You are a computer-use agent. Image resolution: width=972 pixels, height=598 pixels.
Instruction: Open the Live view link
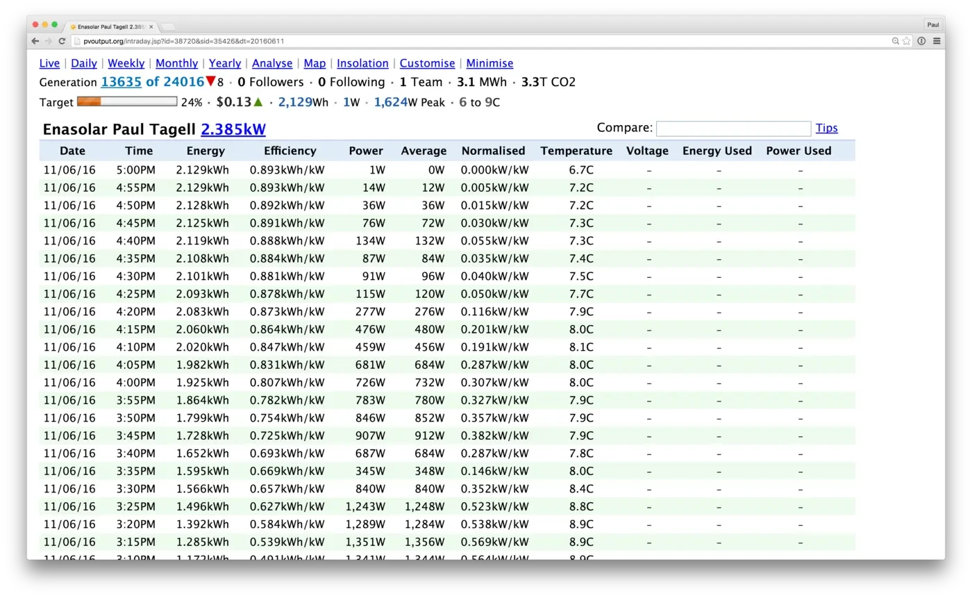pyautogui.click(x=49, y=63)
